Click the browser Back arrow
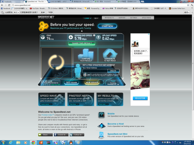 point(2,5)
